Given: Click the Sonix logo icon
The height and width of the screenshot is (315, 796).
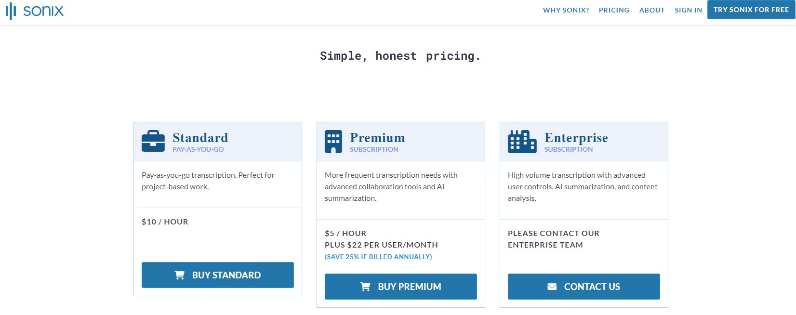Looking at the screenshot, I should point(11,11).
